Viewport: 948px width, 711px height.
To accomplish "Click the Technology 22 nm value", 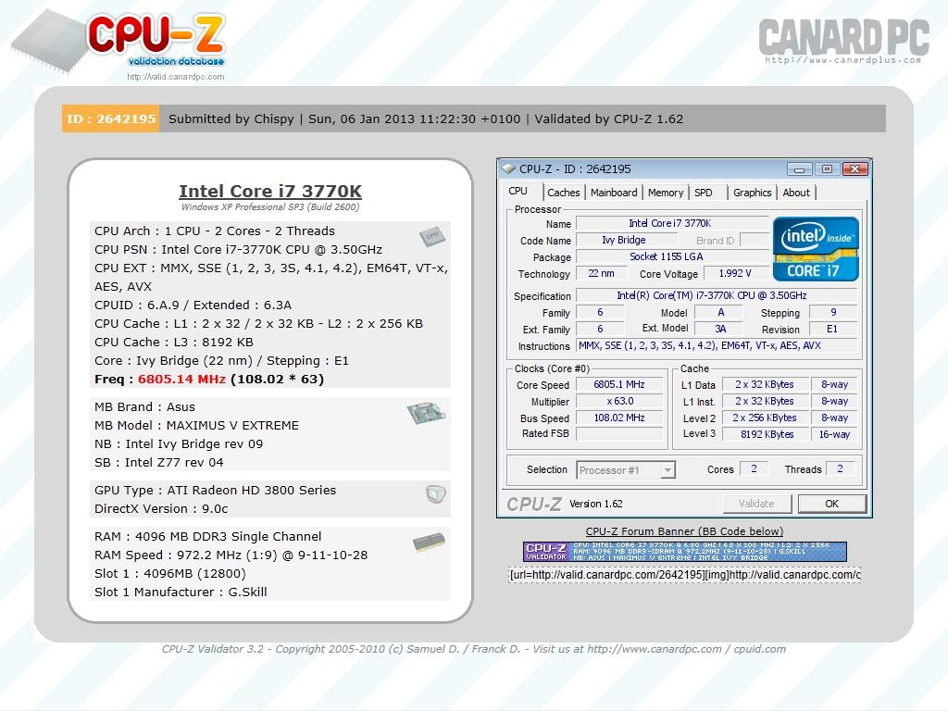I will [x=601, y=273].
